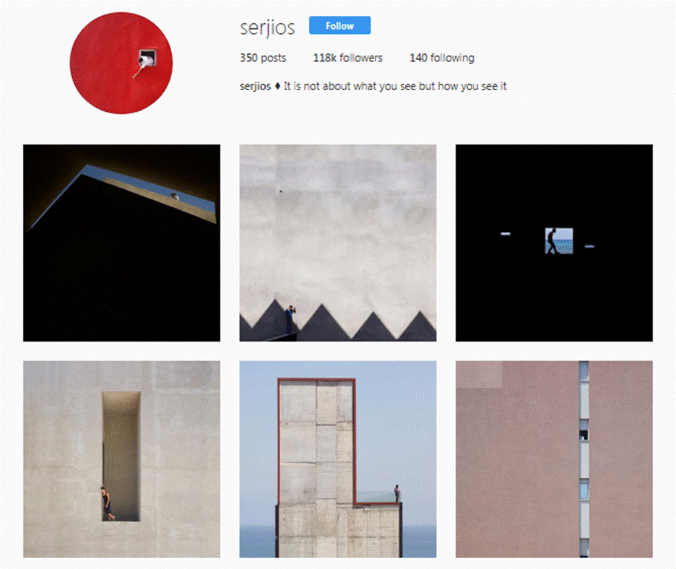This screenshot has height=569, width=676.
Task: Click the window strip on the pink building
Action: point(584,459)
